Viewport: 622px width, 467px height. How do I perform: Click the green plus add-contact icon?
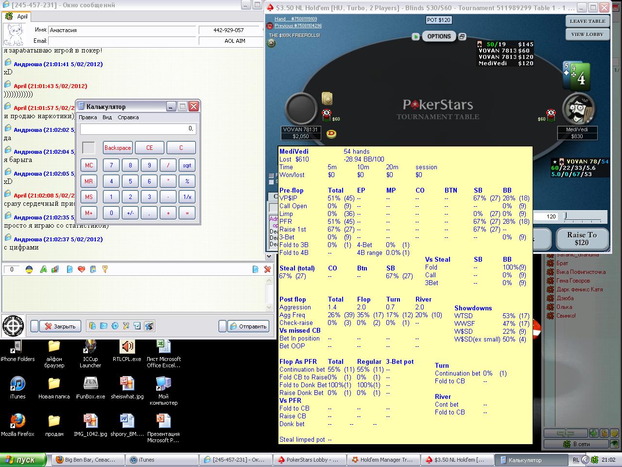click(594, 433)
